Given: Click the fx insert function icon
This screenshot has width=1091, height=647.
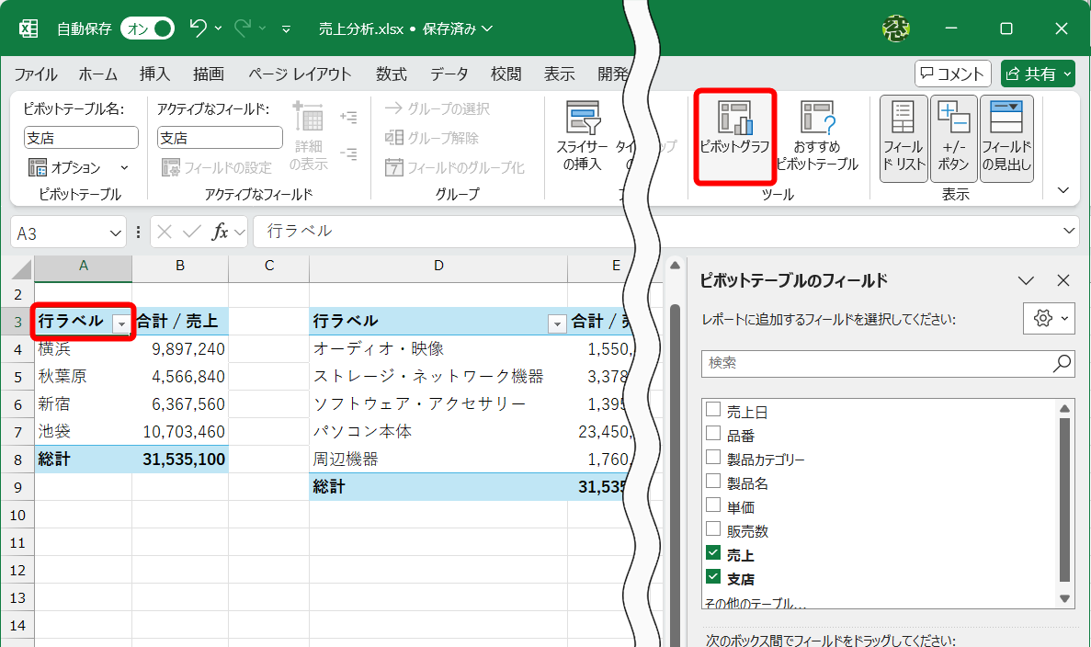Looking at the screenshot, I should tap(220, 232).
